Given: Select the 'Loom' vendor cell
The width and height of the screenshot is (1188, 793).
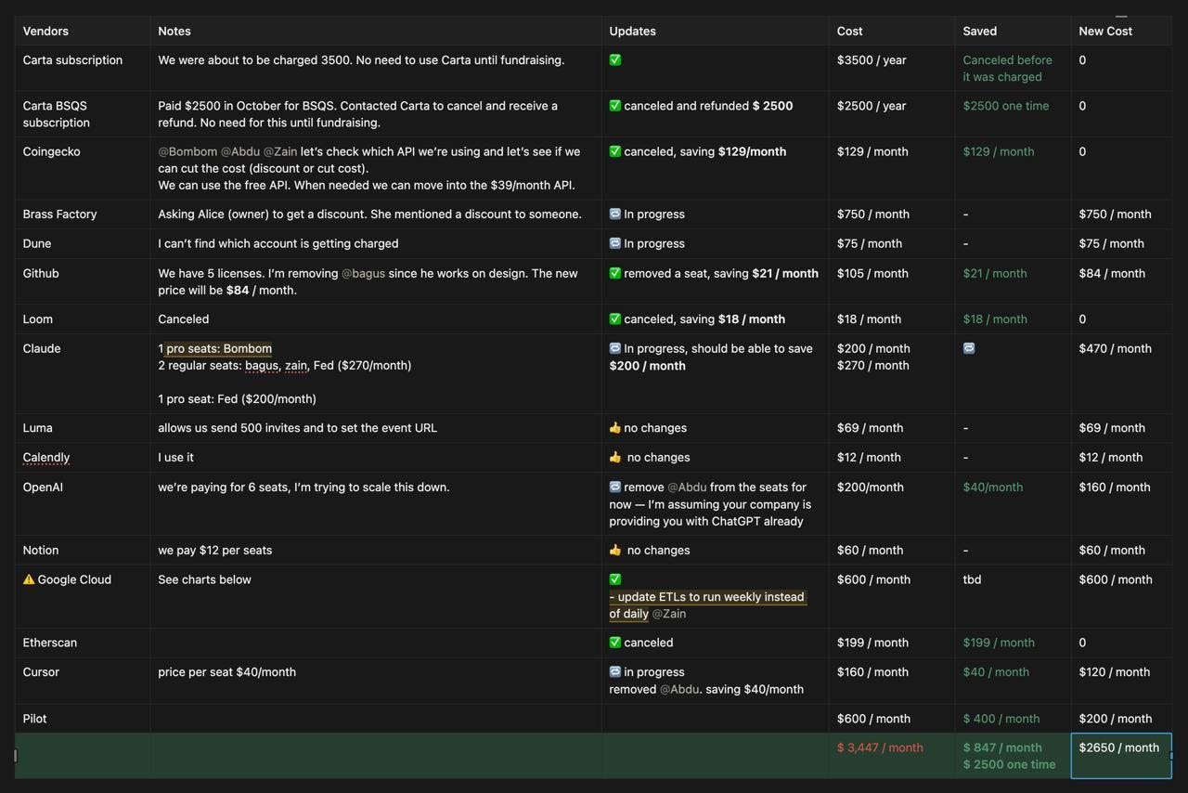Looking at the screenshot, I should pyautogui.click(x=83, y=318).
